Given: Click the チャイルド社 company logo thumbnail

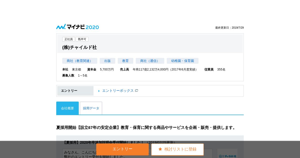Looking at the screenshot, I should tap(227, 153).
